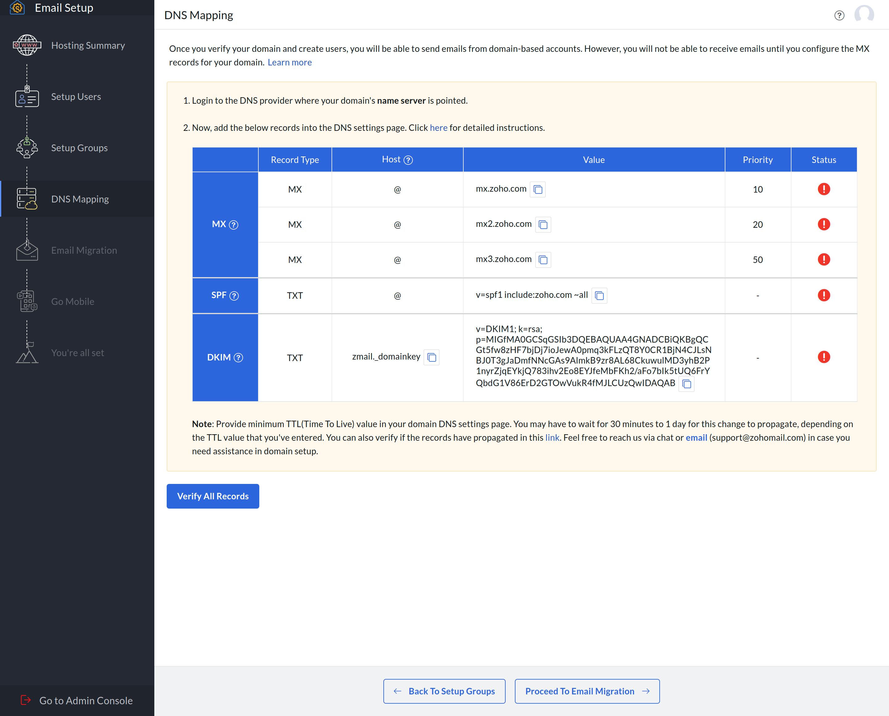Click the Priority column header

[758, 160]
